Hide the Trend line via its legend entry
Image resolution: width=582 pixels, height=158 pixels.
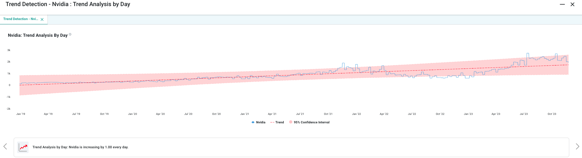pos(277,122)
